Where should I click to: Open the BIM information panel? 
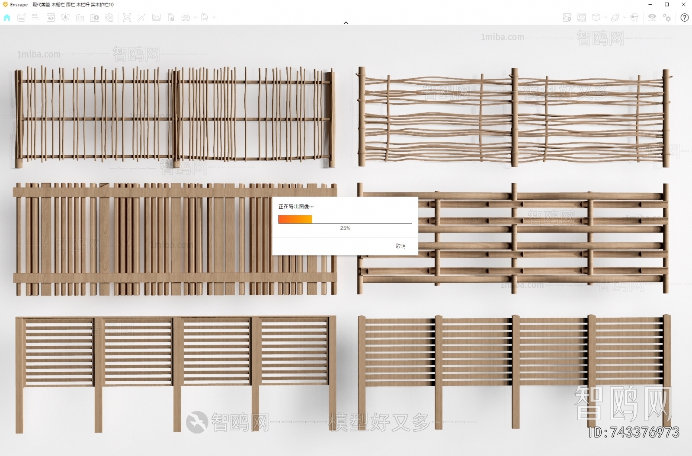click(x=36, y=18)
